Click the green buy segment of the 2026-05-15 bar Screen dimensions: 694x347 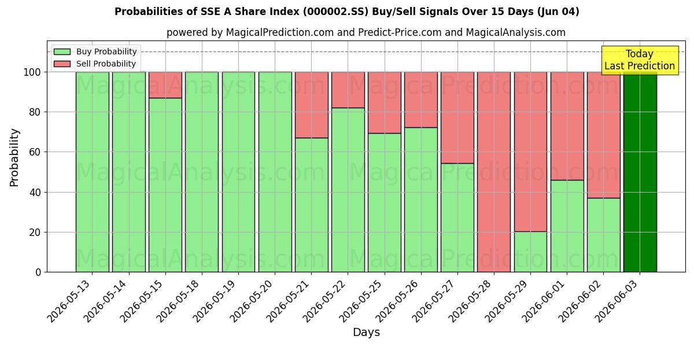click(165, 184)
